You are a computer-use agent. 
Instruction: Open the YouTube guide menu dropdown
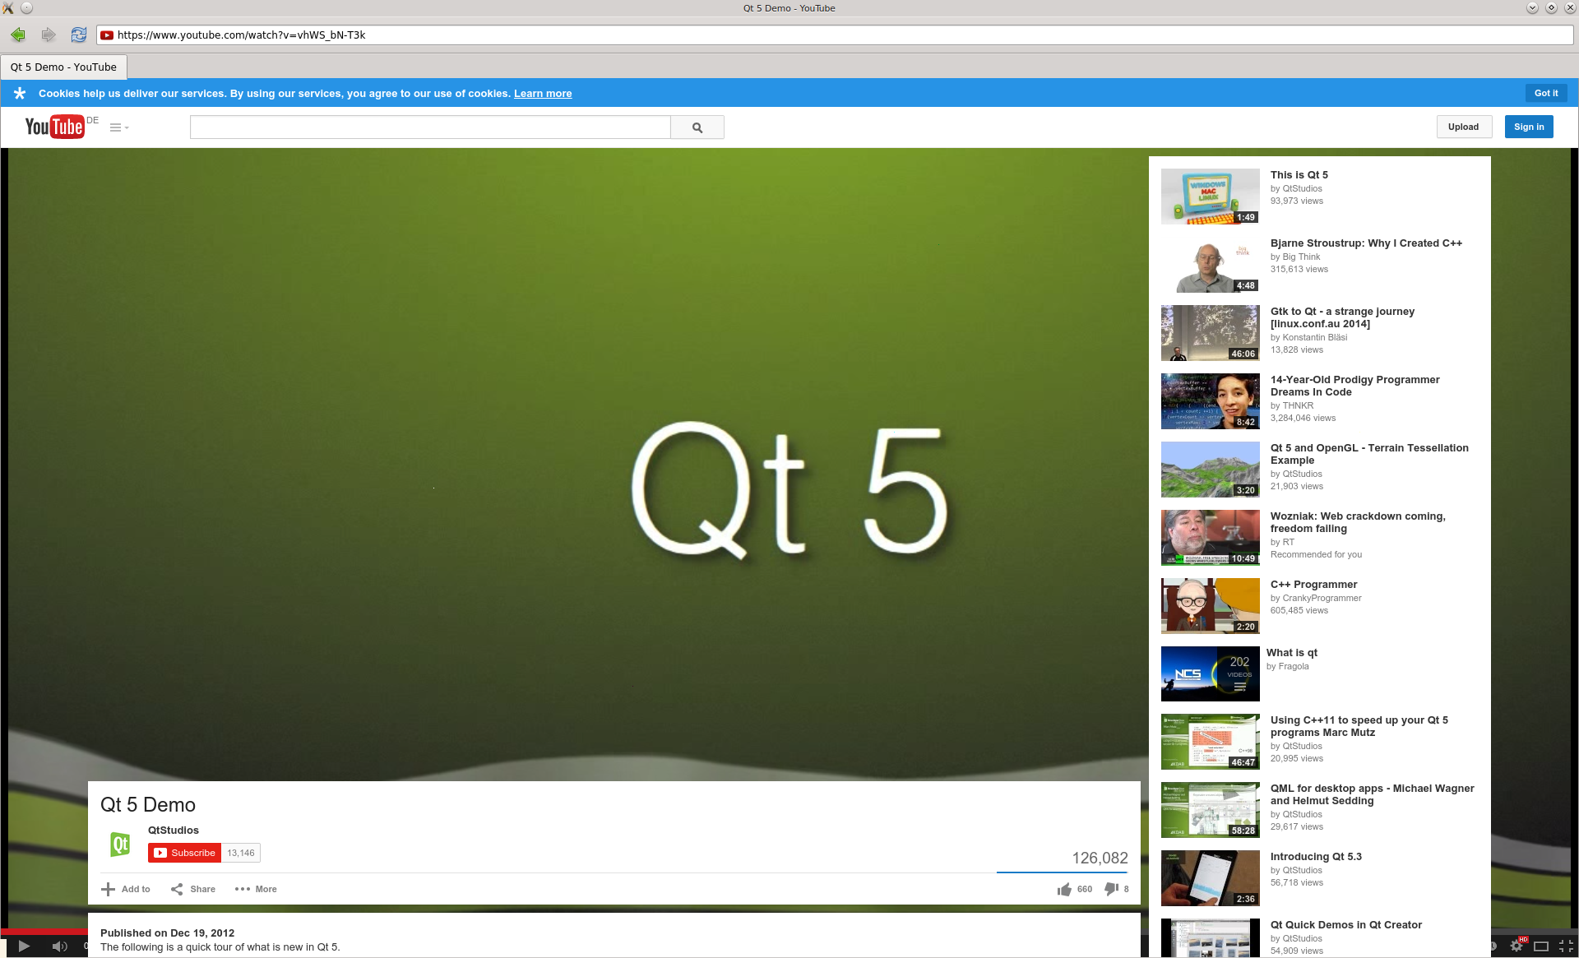(x=119, y=127)
